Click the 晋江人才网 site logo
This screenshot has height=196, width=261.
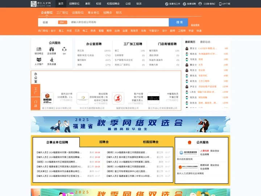[x=41, y=4]
